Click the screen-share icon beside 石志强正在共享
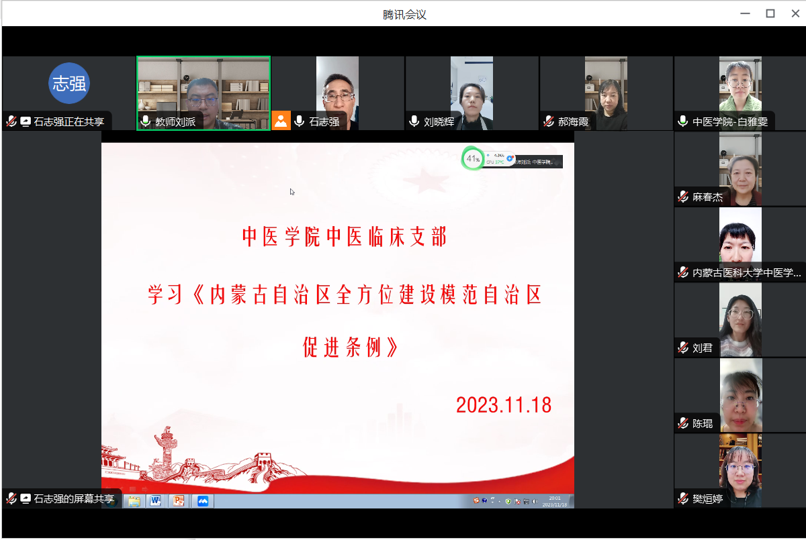 click(26, 121)
